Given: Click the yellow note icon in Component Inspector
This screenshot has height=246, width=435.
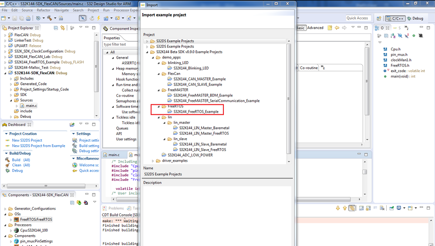Looking at the screenshot, I should tap(330, 28).
